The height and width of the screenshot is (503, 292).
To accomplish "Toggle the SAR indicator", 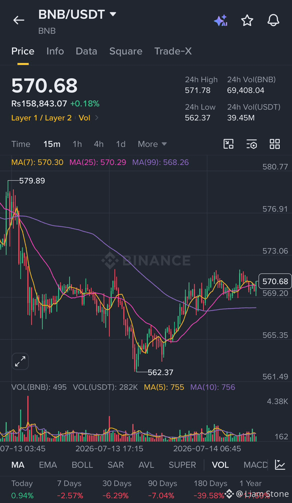I will click(x=116, y=465).
